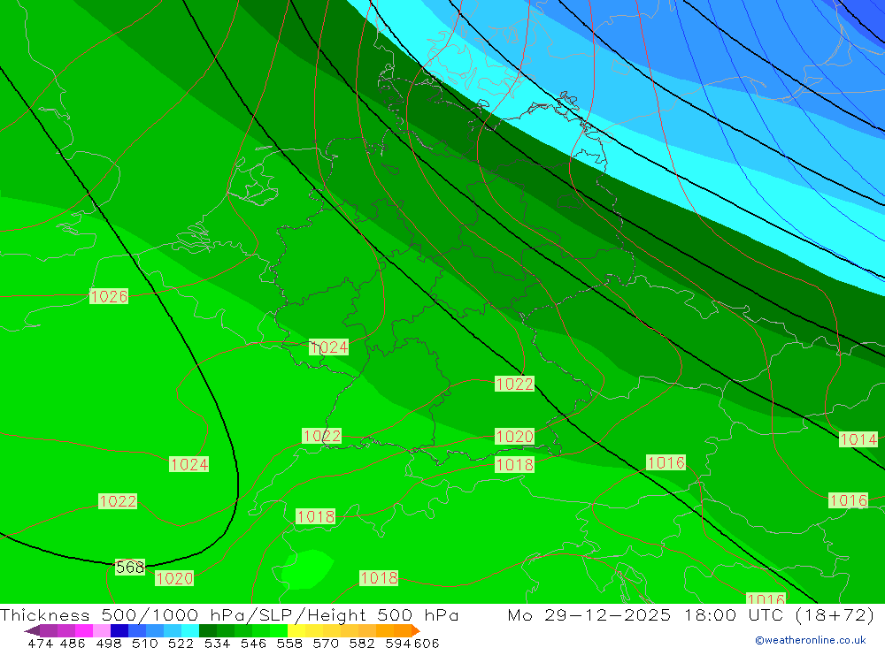
Task: Click the 1018 label directly beneath a 1020 label
Action: [x=514, y=465]
